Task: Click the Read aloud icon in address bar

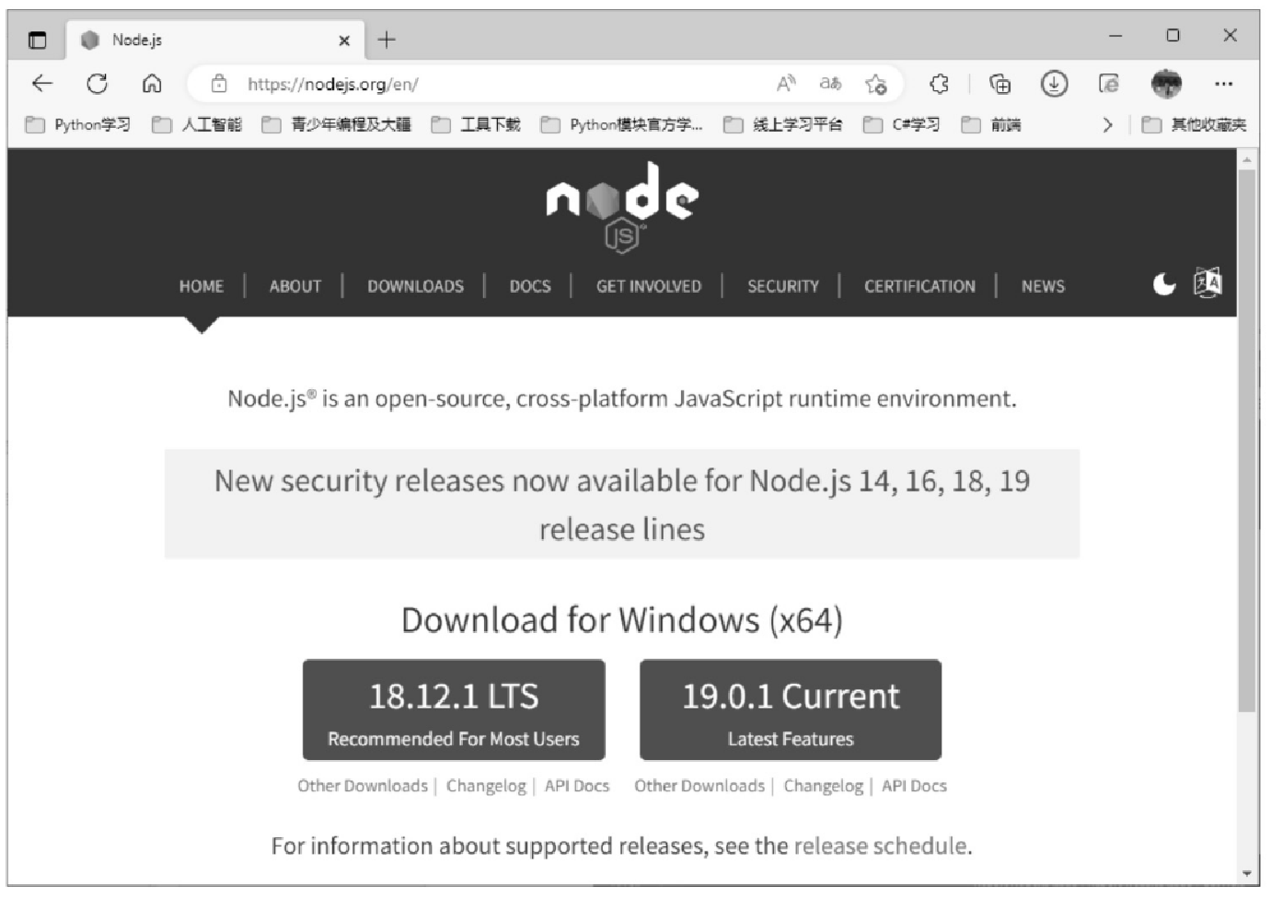Action: (786, 84)
